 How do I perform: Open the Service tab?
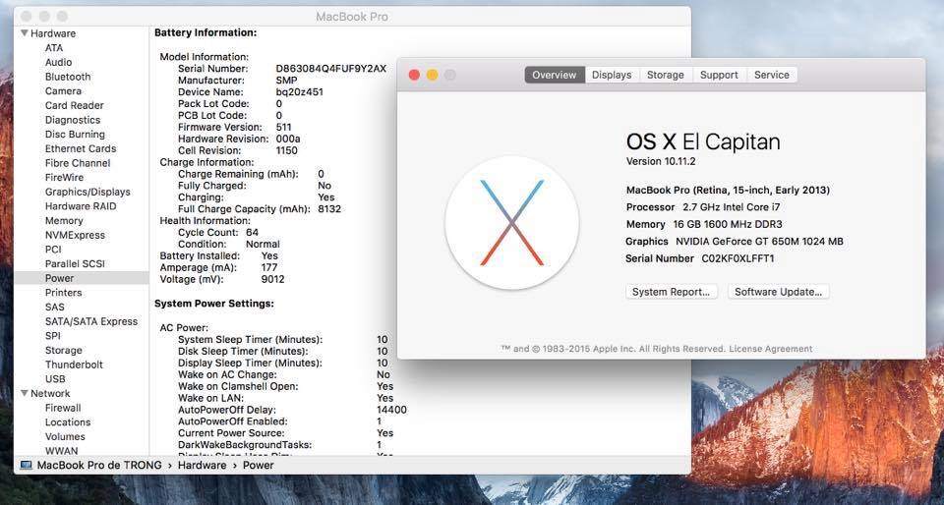click(771, 75)
